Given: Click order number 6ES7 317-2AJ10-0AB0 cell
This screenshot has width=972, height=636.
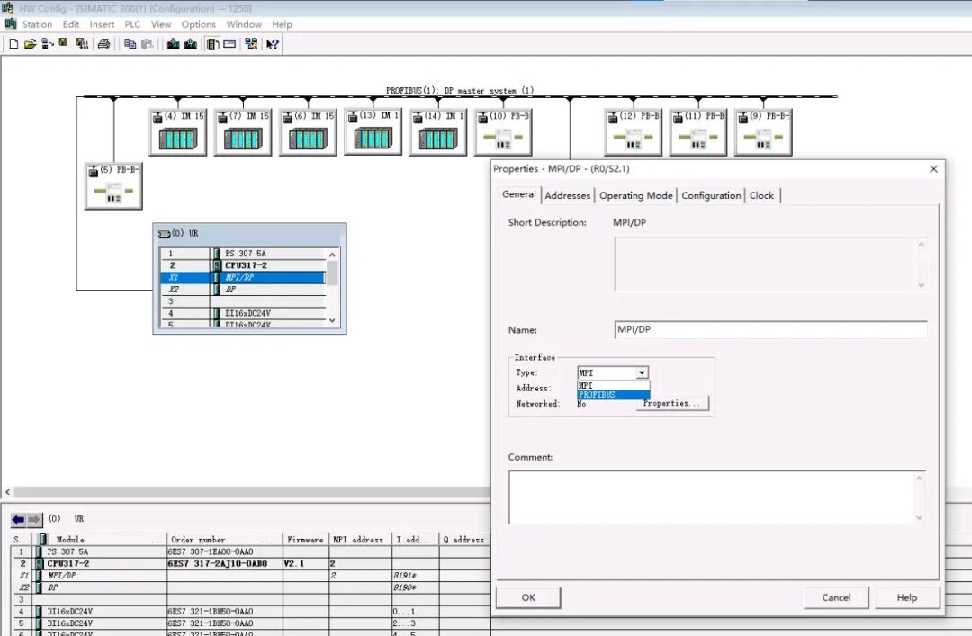Looking at the screenshot, I should tap(224, 563).
